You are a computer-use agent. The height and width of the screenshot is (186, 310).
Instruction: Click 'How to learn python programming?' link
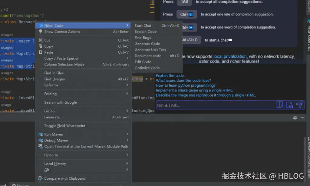pos(186,85)
